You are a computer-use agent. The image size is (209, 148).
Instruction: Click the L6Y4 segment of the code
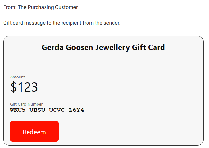76,110
